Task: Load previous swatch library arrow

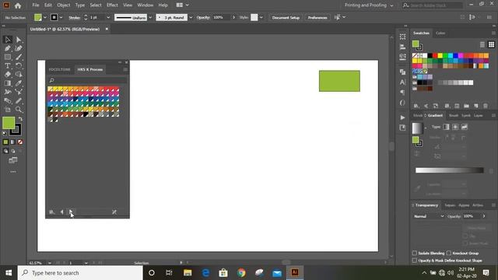Action: coord(62,212)
